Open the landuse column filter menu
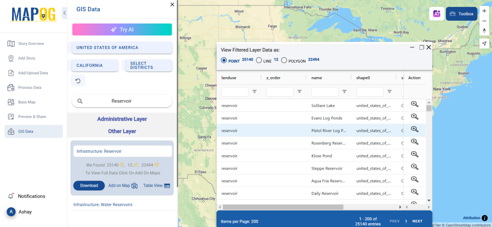Viewport: 492px width, 227px height. pos(255,91)
